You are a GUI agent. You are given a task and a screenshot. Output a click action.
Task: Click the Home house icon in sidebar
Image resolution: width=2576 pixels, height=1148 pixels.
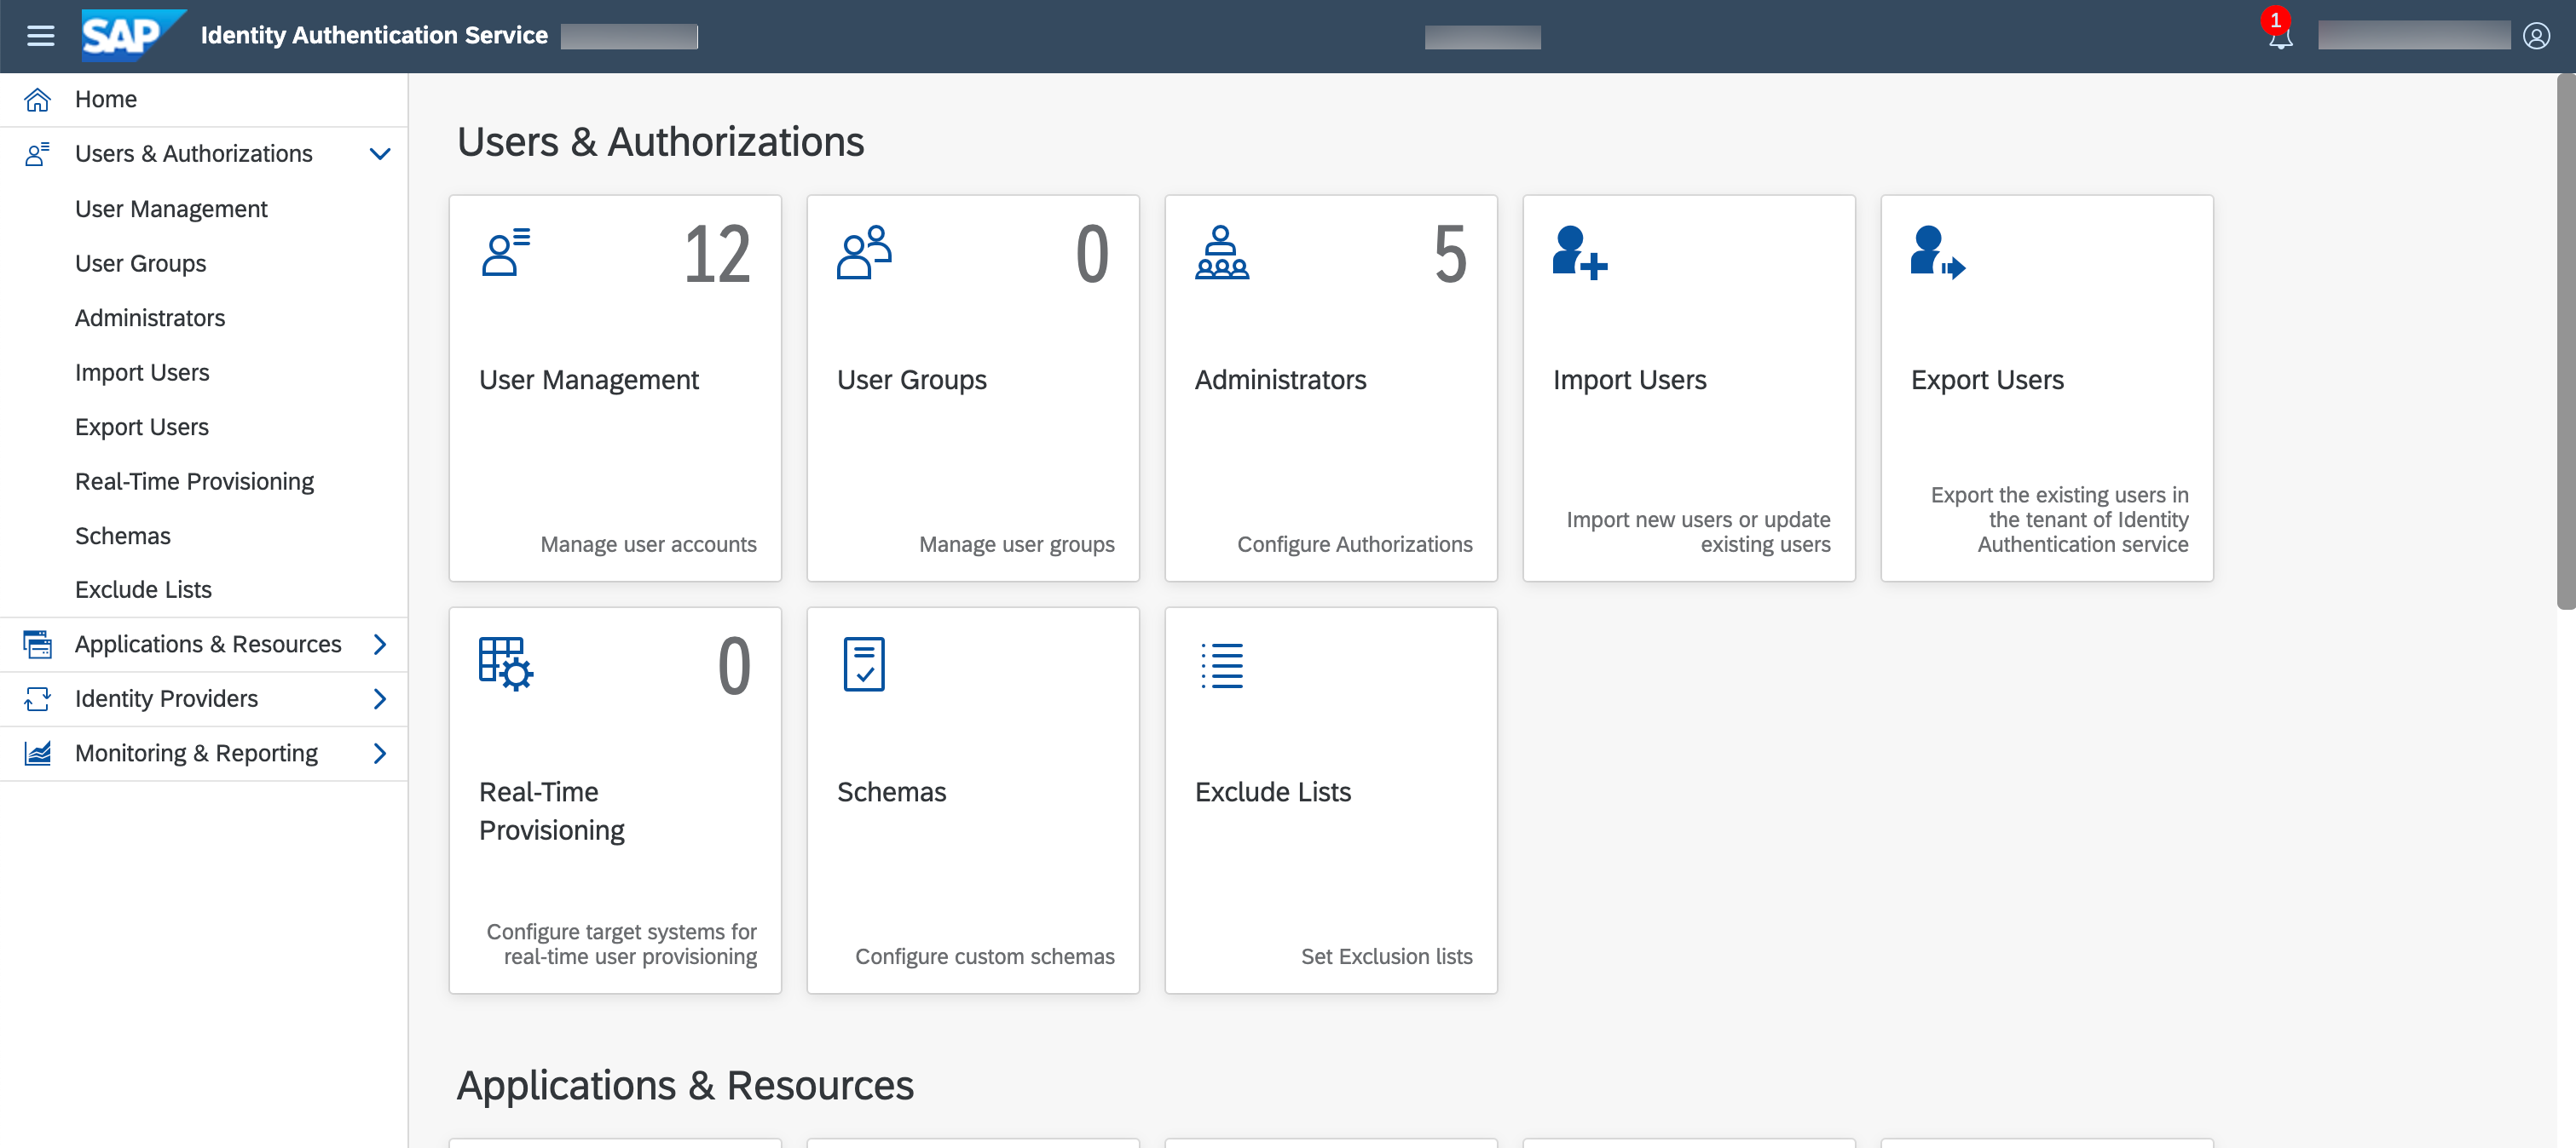coord(37,99)
